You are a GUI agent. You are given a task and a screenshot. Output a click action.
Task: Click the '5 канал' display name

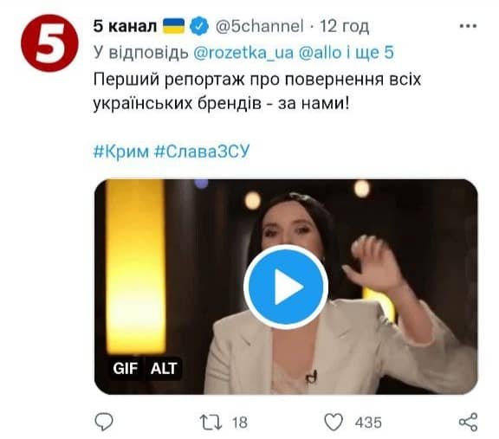(x=125, y=26)
